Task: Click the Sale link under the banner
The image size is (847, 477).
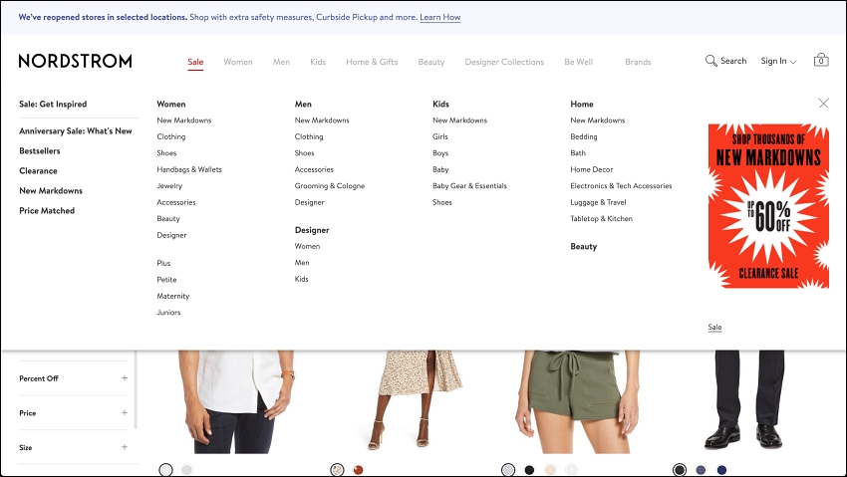Action: point(714,327)
